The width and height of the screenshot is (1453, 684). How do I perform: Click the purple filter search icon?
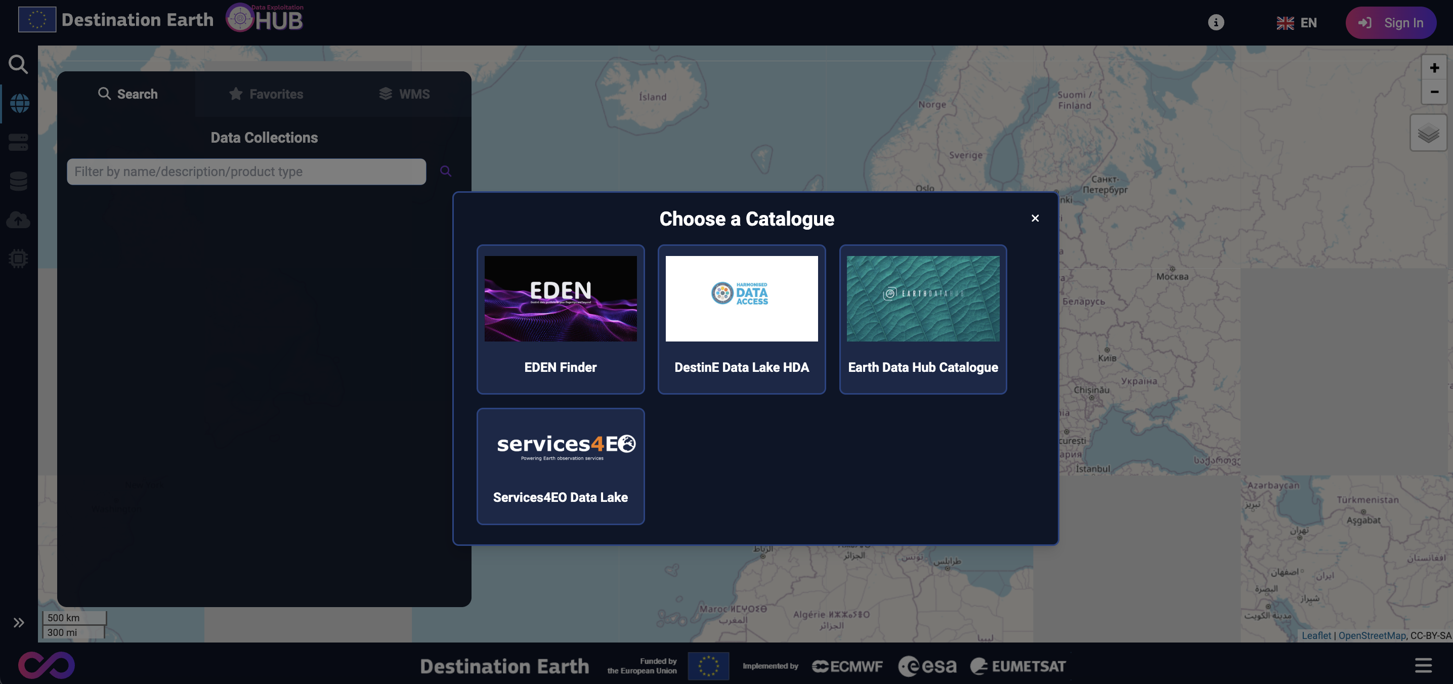pyautogui.click(x=446, y=171)
